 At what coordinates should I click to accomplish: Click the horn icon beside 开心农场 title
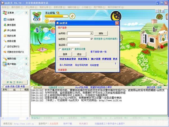pos(58,13)
